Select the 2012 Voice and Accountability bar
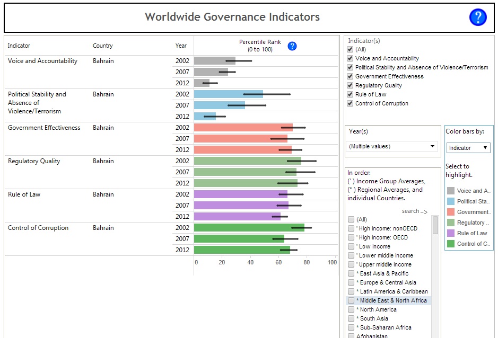 click(x=202, y=83)
